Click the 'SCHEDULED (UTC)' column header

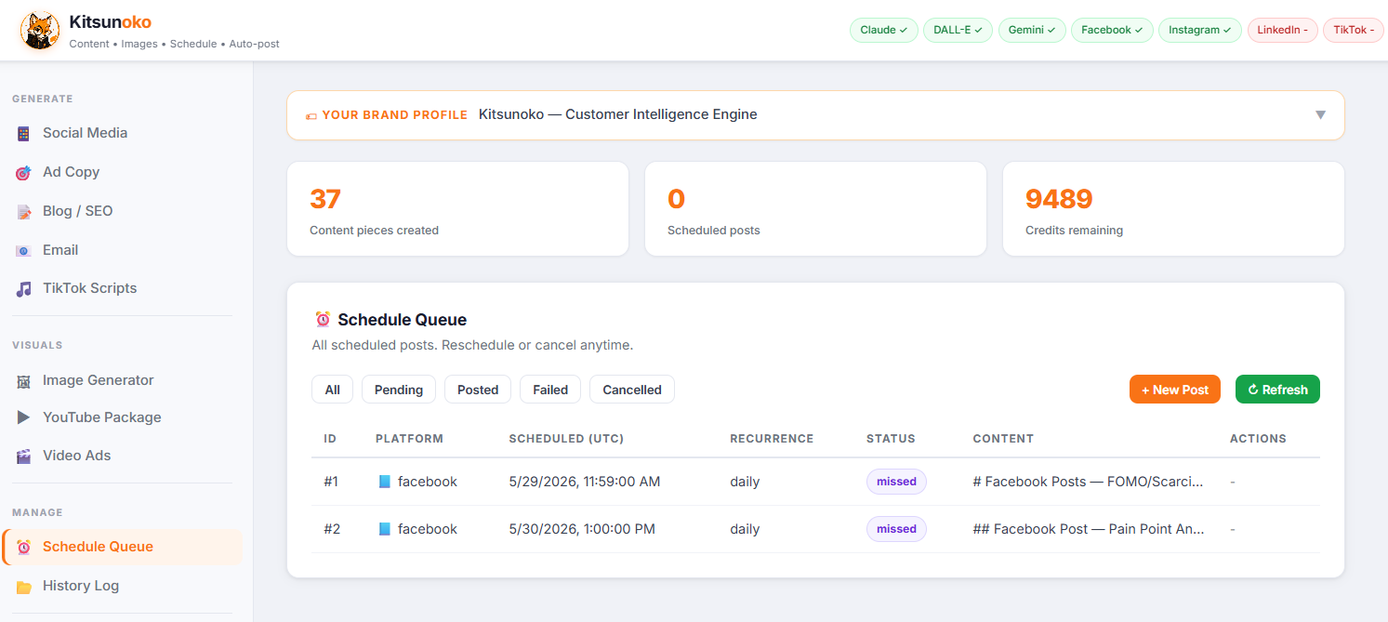click(566, 438)
